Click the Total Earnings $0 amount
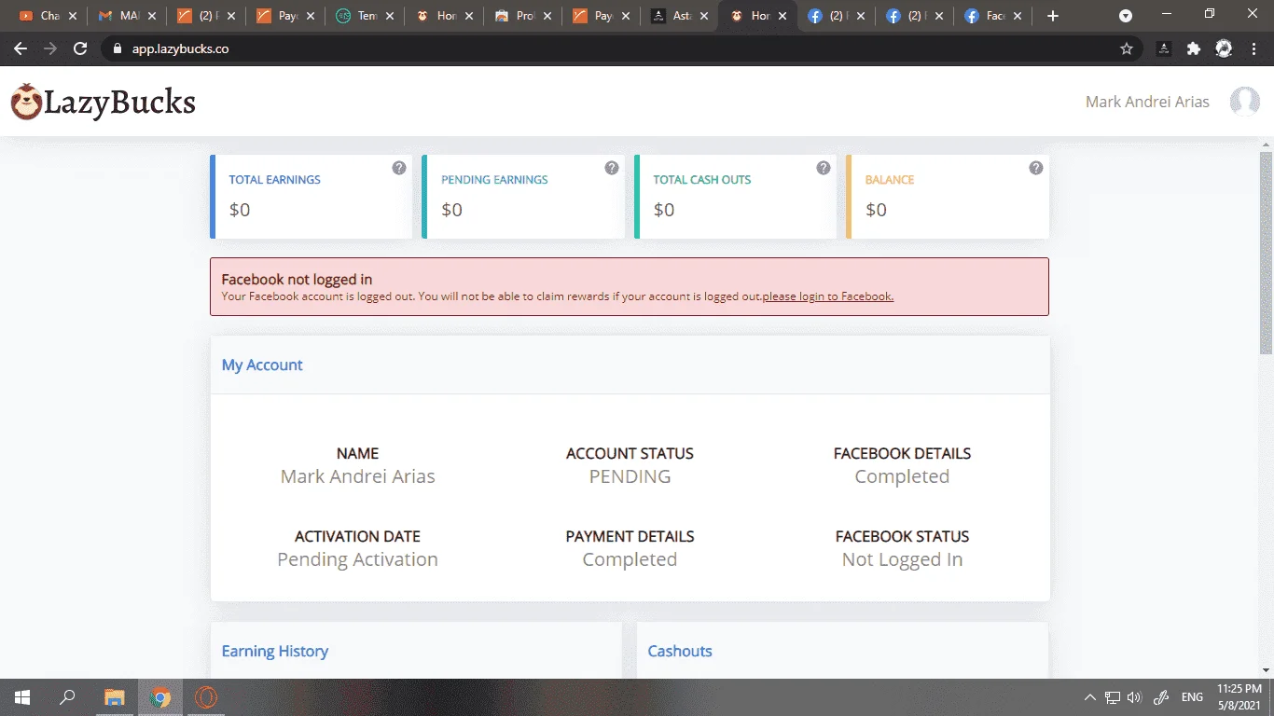 click(x=240, y=210)
